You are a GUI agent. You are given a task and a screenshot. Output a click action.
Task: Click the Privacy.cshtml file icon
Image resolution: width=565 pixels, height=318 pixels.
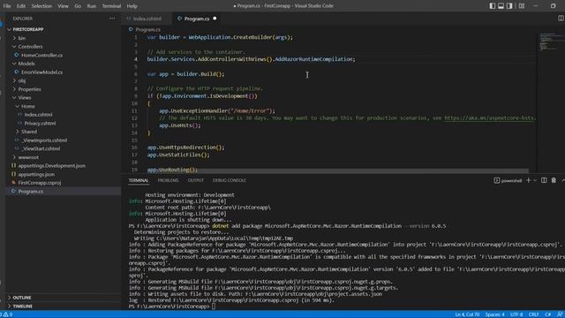click(x=19, y=123)
